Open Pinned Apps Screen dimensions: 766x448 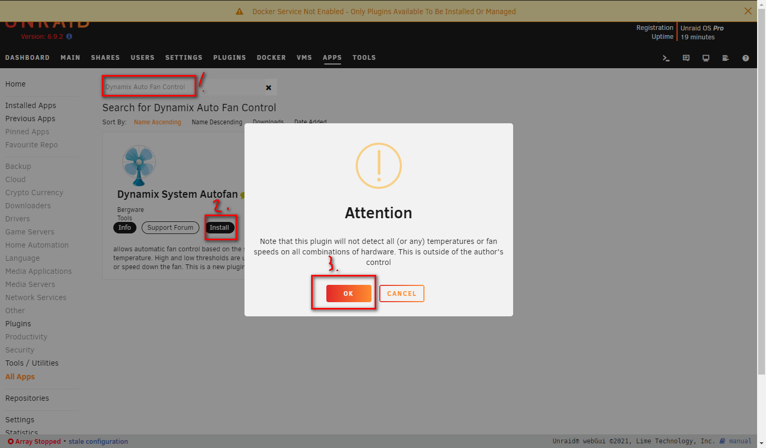tap(27, 132)
